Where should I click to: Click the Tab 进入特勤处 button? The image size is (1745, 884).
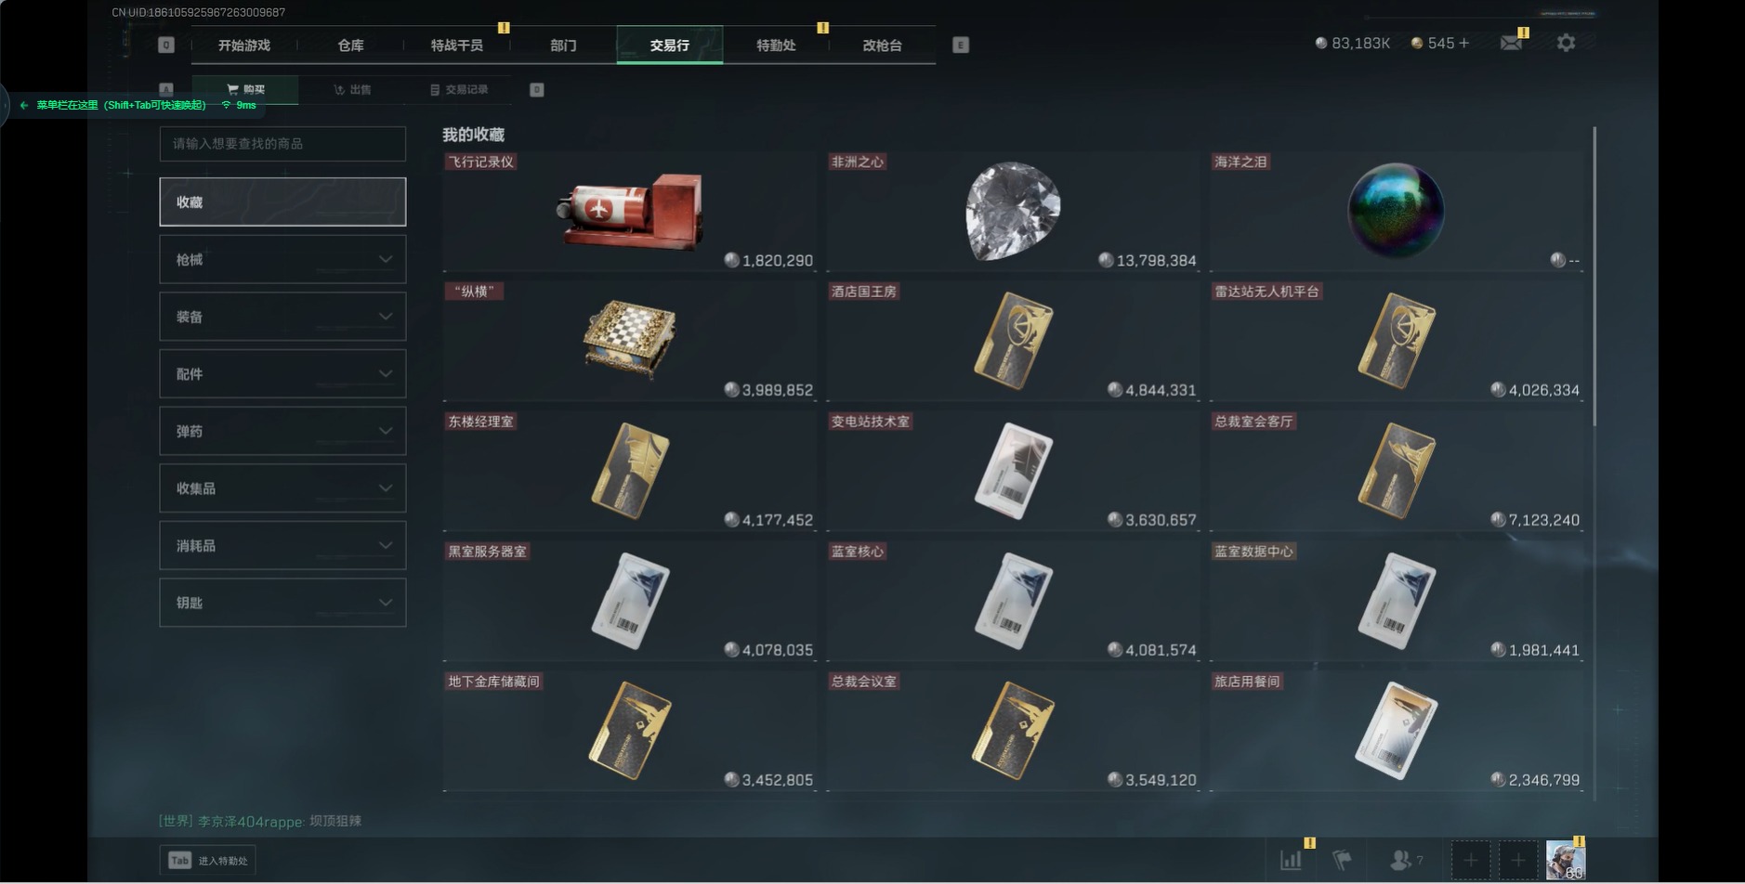pos(207,861)
